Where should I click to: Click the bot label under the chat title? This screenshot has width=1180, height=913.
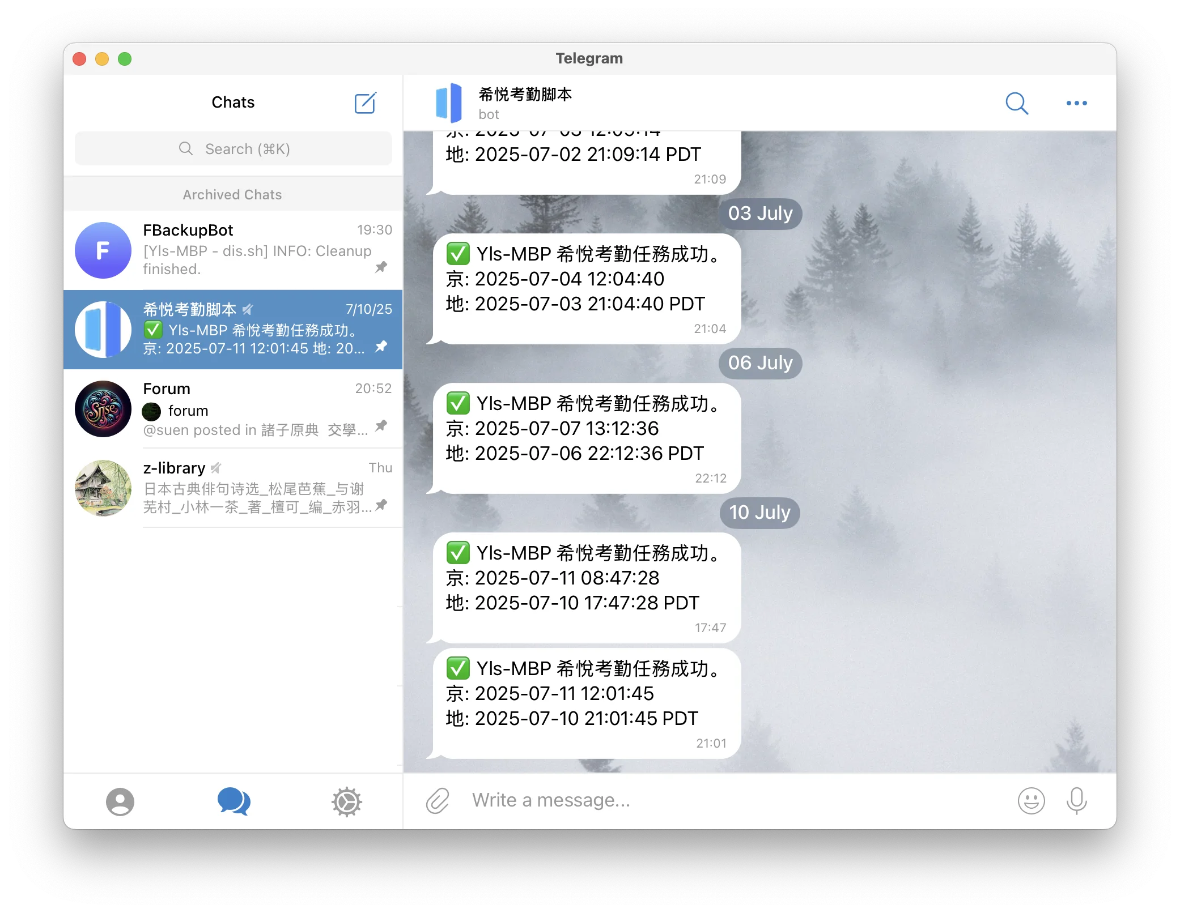point(489,114)
